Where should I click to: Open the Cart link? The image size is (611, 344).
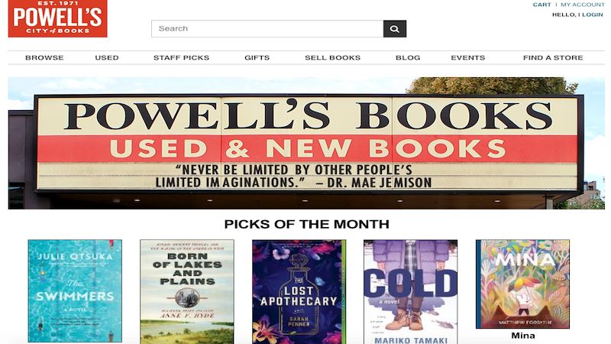pos(541,5)
